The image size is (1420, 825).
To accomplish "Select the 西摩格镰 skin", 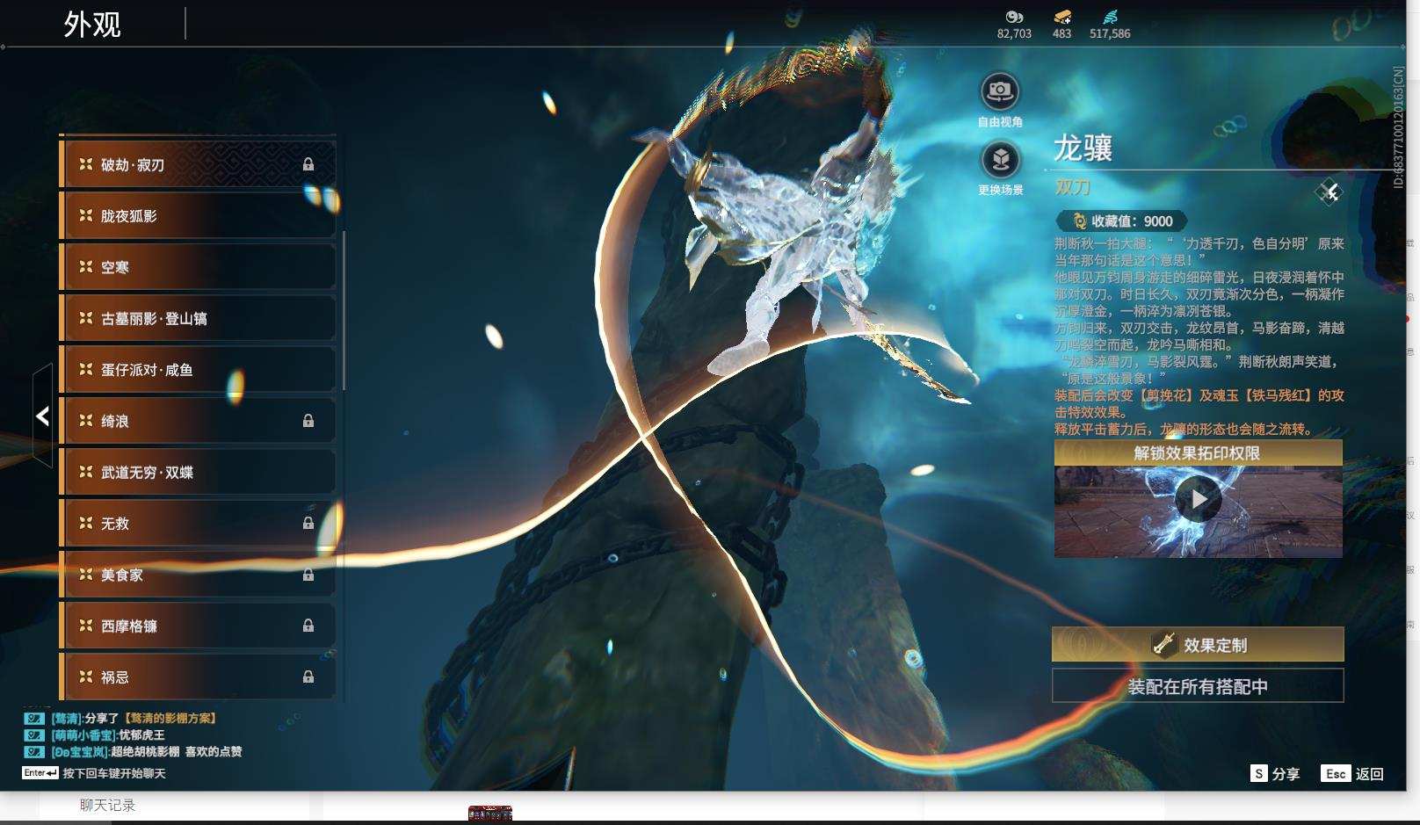I will coord(198,626).
